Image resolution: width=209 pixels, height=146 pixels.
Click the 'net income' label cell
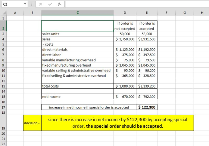[x=78, y=97]
